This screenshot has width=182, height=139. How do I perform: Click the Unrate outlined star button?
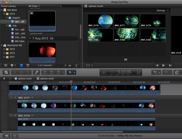21,73
